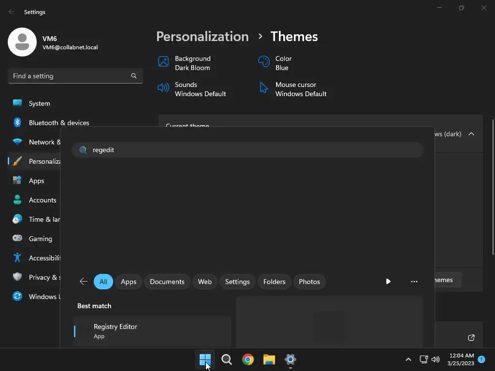Viewport: 495px width, 371px height.
Task: Open System settings in the sidebar
Action: [x=39, y=103]
